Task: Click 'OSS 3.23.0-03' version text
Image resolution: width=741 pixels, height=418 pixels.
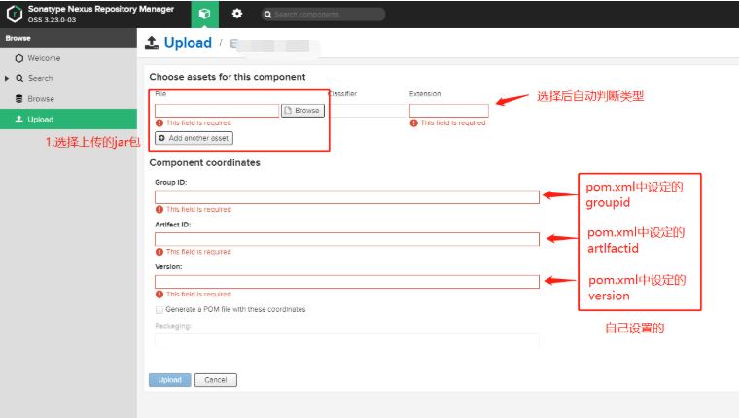Action: coord(52,20)
